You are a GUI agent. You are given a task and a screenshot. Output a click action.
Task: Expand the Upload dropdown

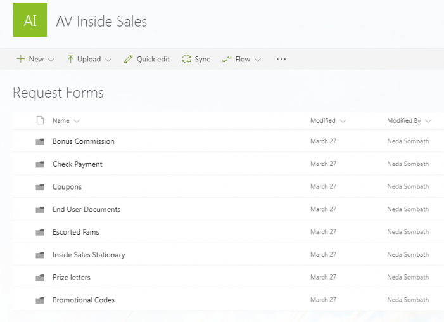coord(89,59)
